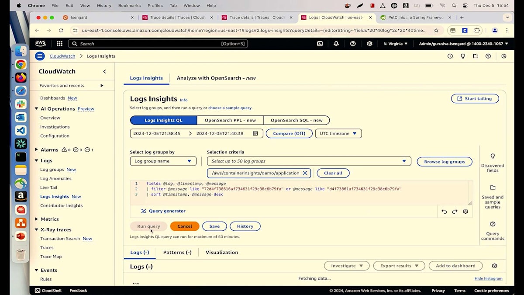Open the AWS help question mark menu

click(353, 44)
